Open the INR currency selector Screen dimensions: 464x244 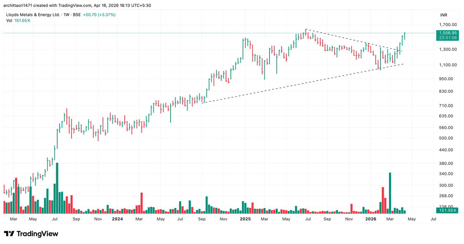tap(444, 15)
